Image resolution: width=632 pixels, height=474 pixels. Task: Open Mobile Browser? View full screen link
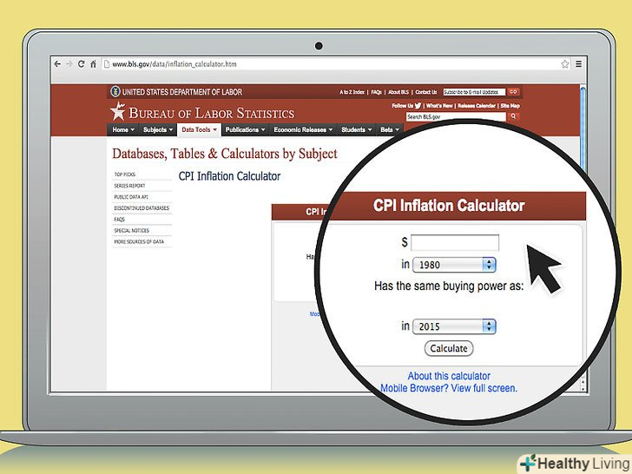click(x=449, y=388)
